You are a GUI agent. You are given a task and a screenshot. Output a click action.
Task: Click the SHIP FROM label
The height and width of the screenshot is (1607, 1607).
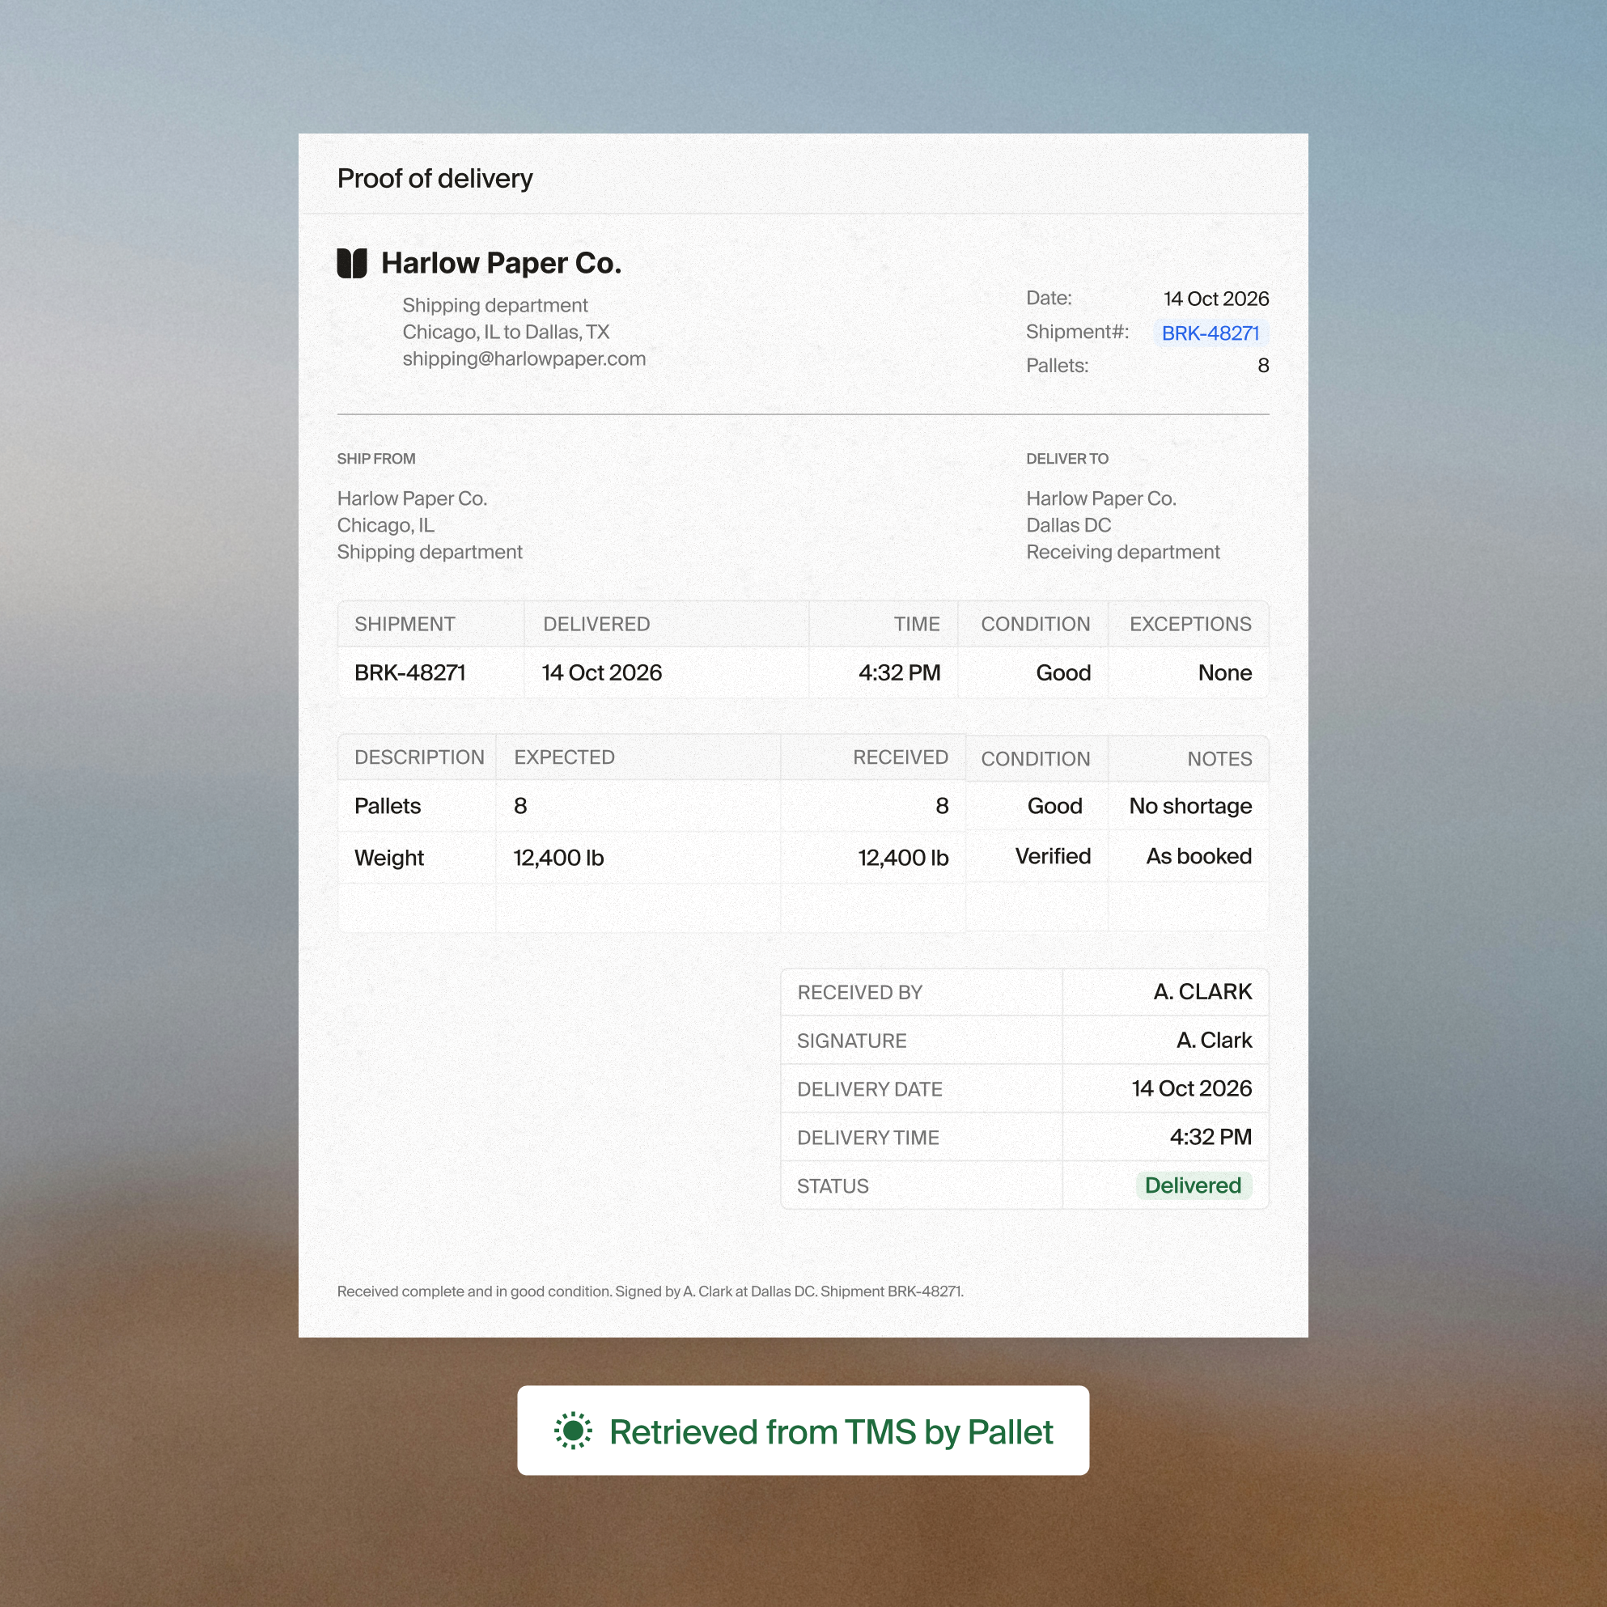pyautogui.click(x=376, y=458)
